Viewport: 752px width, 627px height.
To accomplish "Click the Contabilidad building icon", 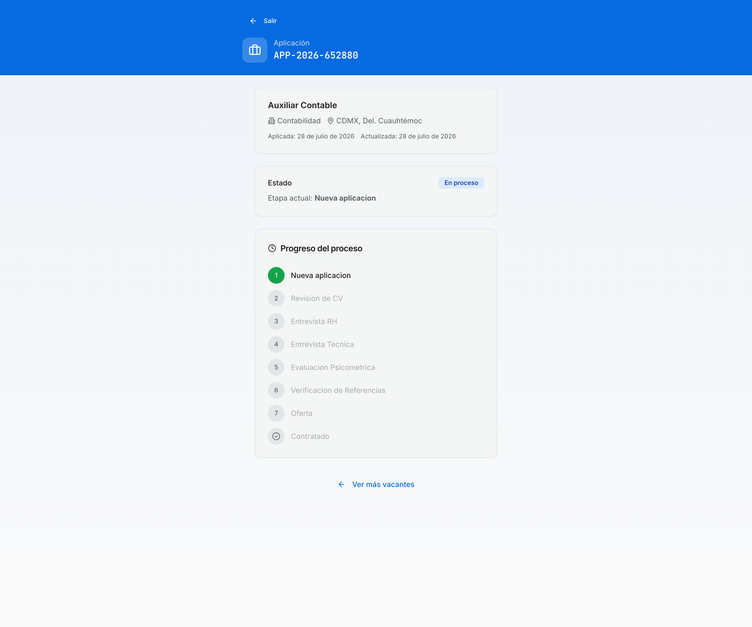I will pyautogui.click(x=272, y=121).
